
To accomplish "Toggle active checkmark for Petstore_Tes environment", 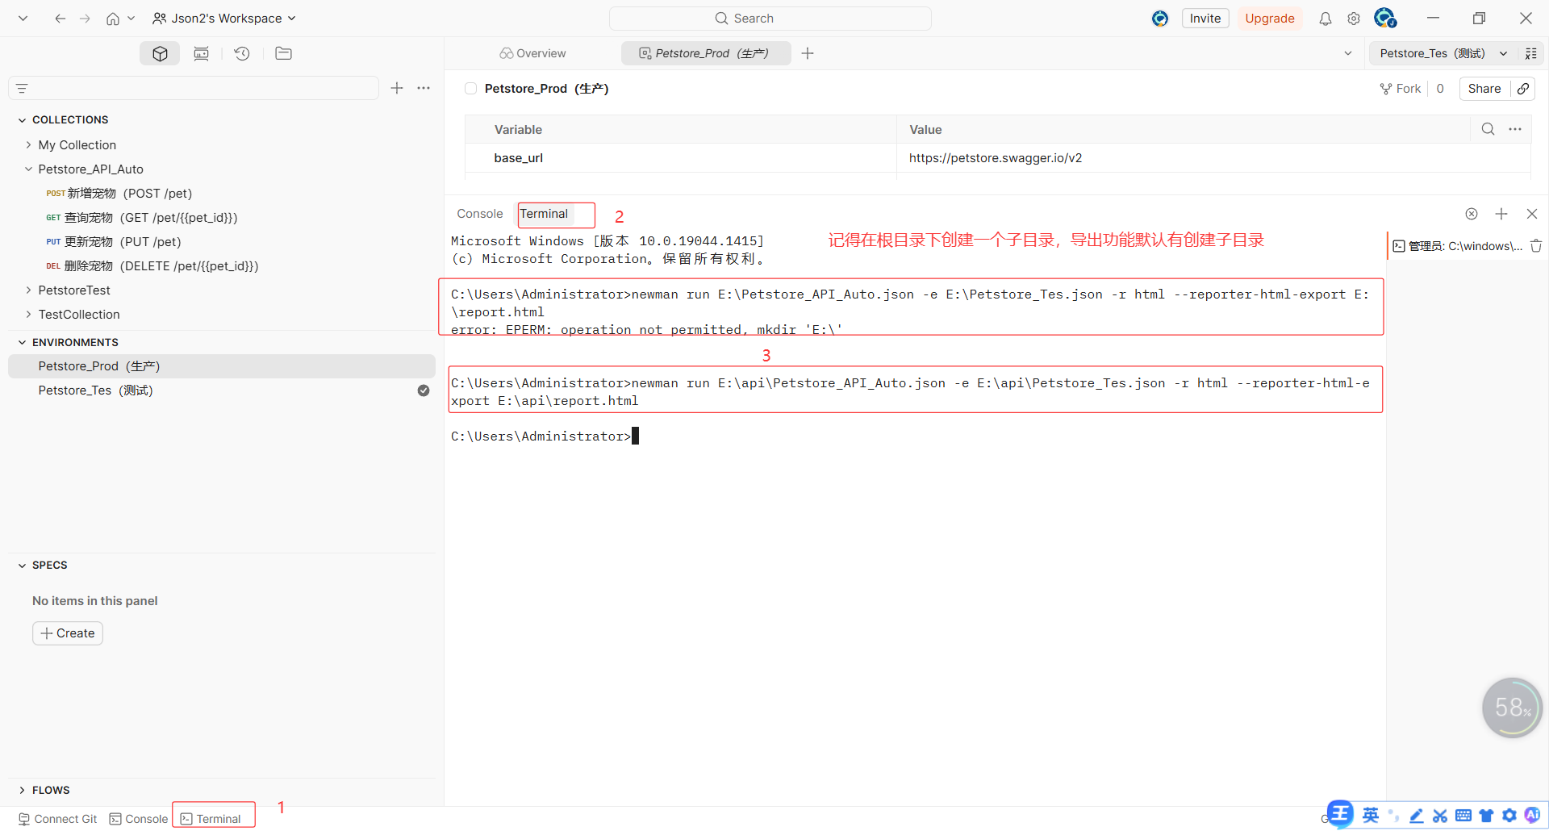I will pyautogui.click(x=424, y=390).
